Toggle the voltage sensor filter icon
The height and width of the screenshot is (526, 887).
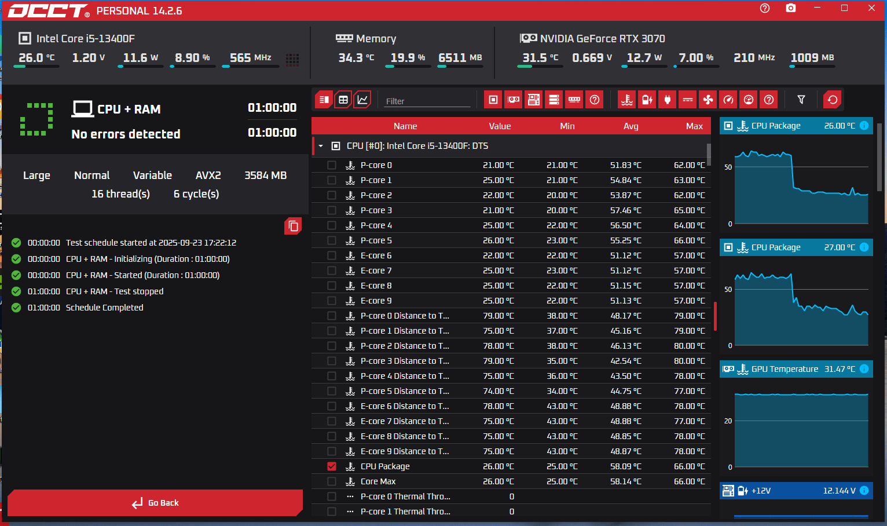coord(688,100)
